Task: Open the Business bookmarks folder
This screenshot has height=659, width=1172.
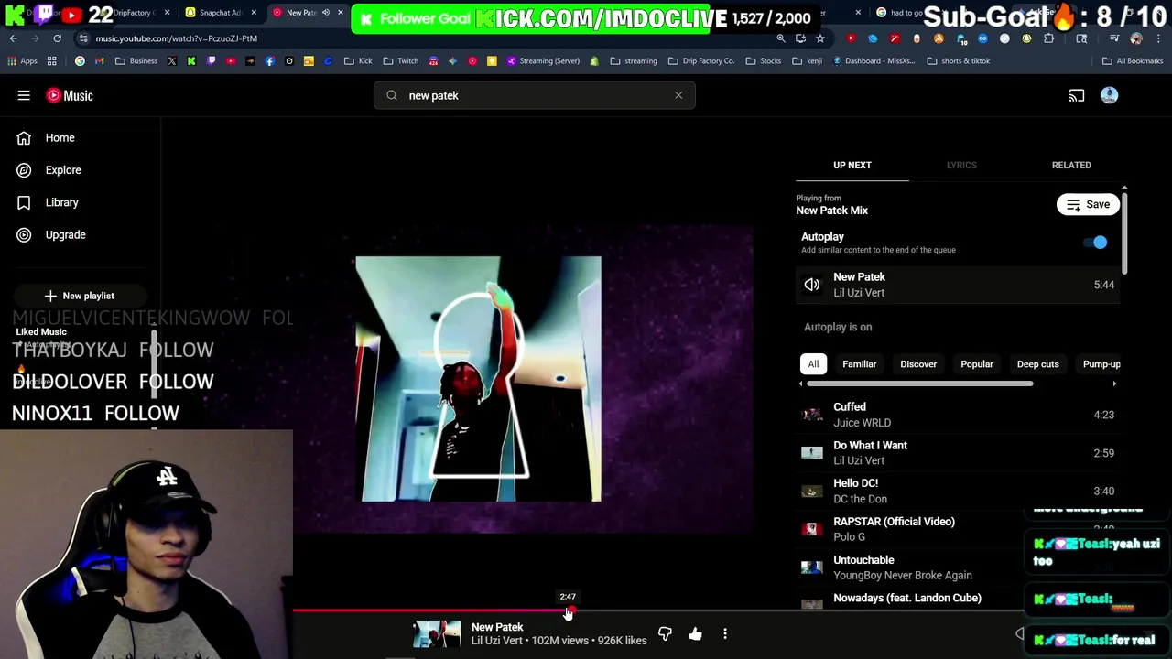Action: (136, 61)
